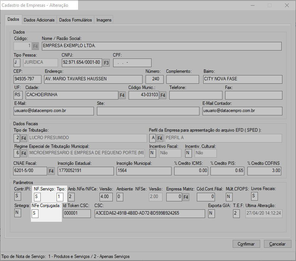Click the Inscrição Municipal field

pyautogui.click(x=144, y=171)
